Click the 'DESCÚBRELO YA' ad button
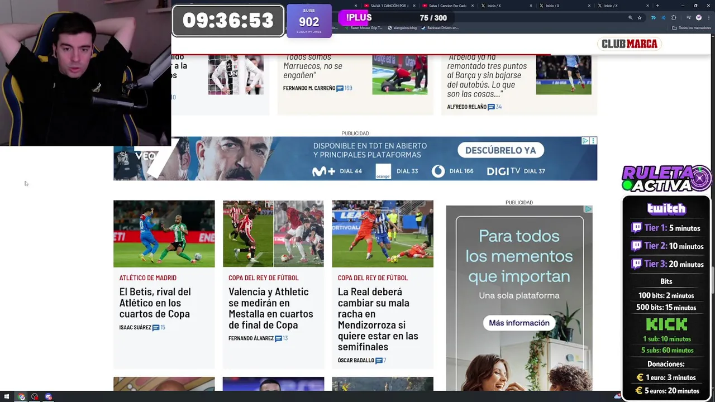Viewport: 715px width, 402px height. tap(500, 150)
